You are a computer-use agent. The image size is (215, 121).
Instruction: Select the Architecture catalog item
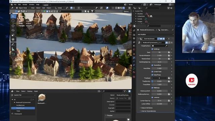coord(20,105)
